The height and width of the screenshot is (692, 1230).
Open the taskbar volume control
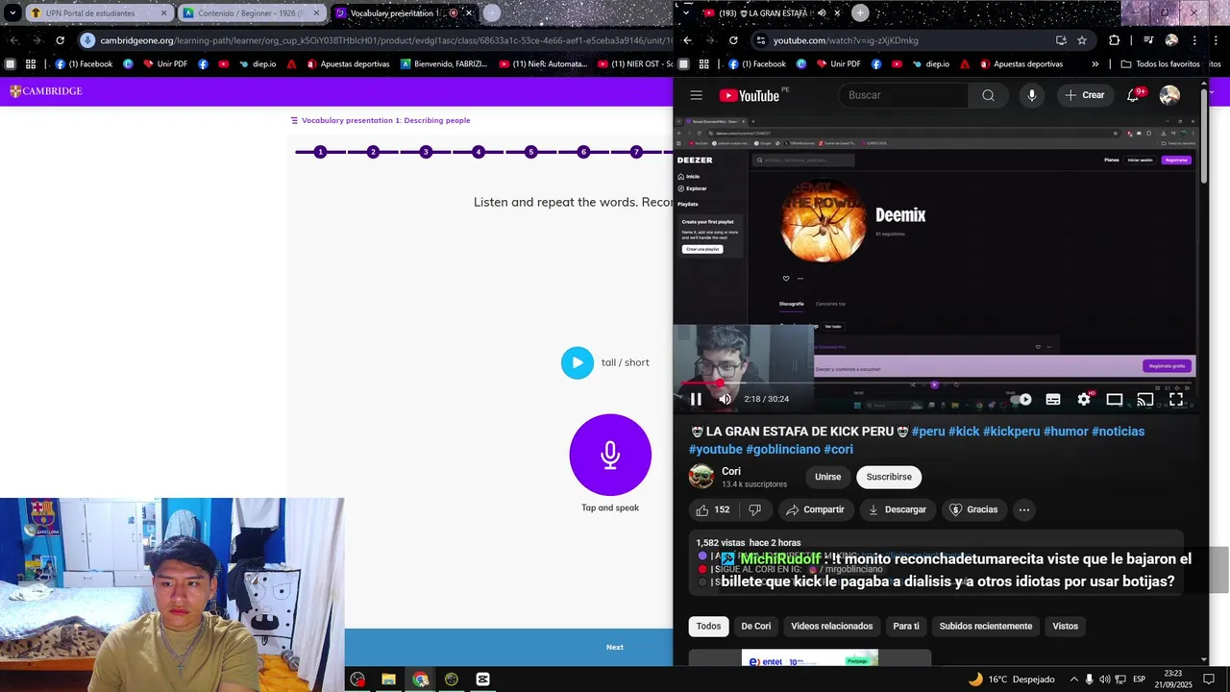click(1104, 680)
